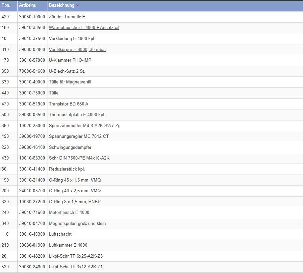
Task: Click Tülle für Magnetventil entry
Action: [70, 82]
